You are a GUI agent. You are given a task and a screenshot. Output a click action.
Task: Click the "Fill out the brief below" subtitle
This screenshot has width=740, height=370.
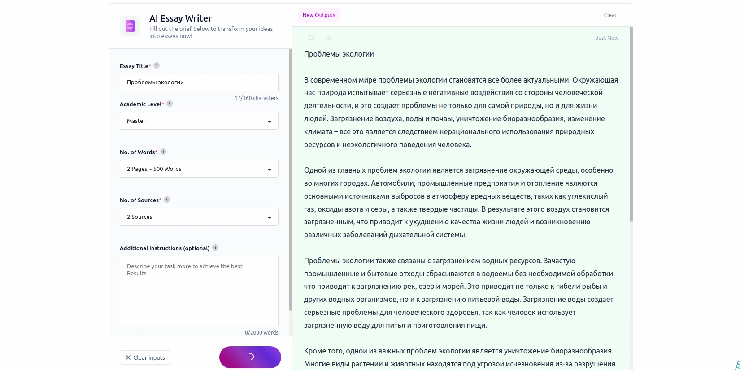coord(211,32)
